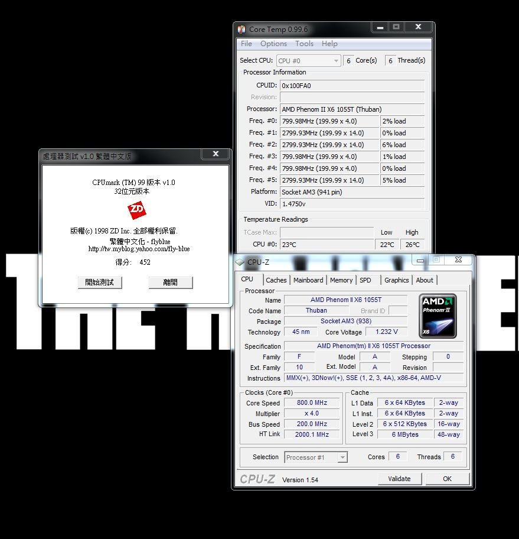Screen dimensions: 519x539
Task: Click the Ext. Family value 10
Action: (x=299, y=367)
